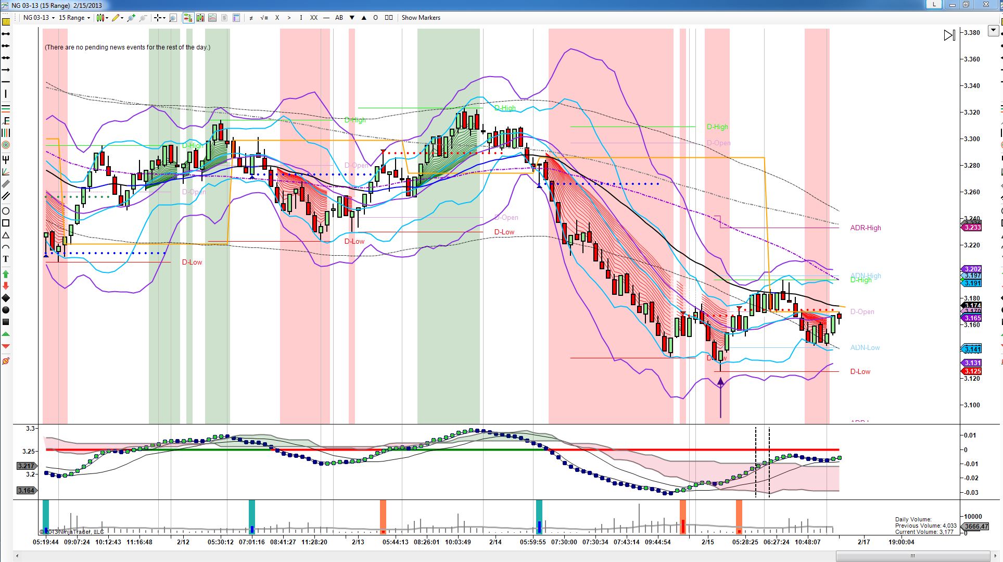
Task: Expand the chart style dropdown arrow
Action: [x=107, y=18]
